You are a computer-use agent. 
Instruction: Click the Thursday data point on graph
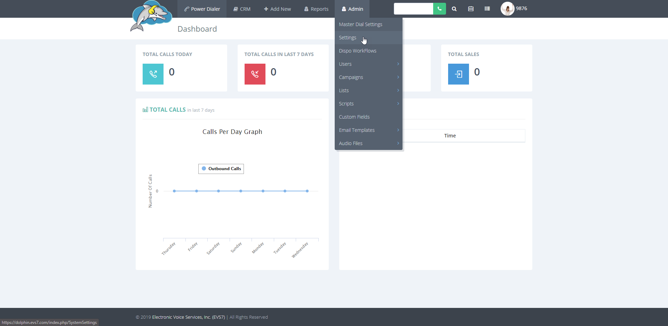click(x=174, y=191)
